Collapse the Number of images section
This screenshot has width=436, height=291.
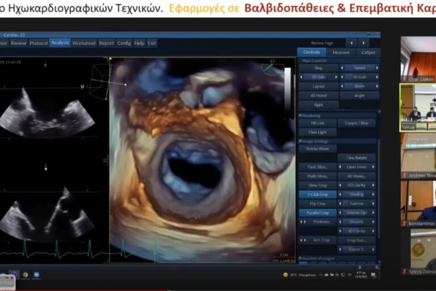(x=301, y=259)
